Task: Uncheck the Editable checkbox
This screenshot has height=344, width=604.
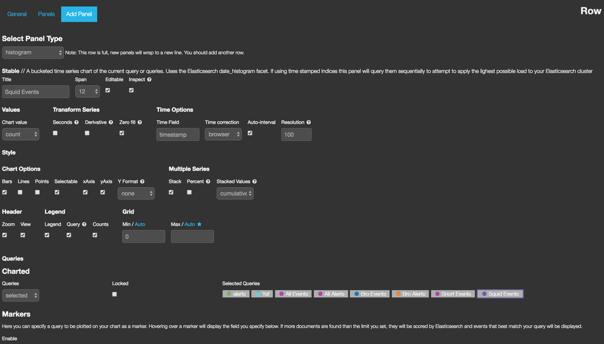Action: click(108, 91)
